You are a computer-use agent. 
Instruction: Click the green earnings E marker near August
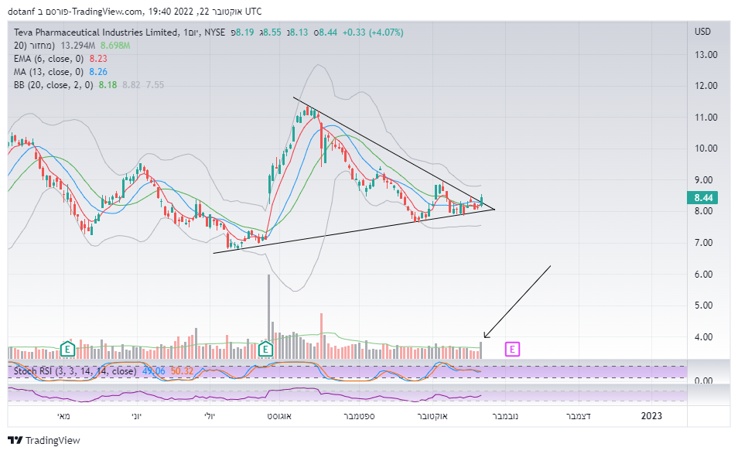point(266,349)
